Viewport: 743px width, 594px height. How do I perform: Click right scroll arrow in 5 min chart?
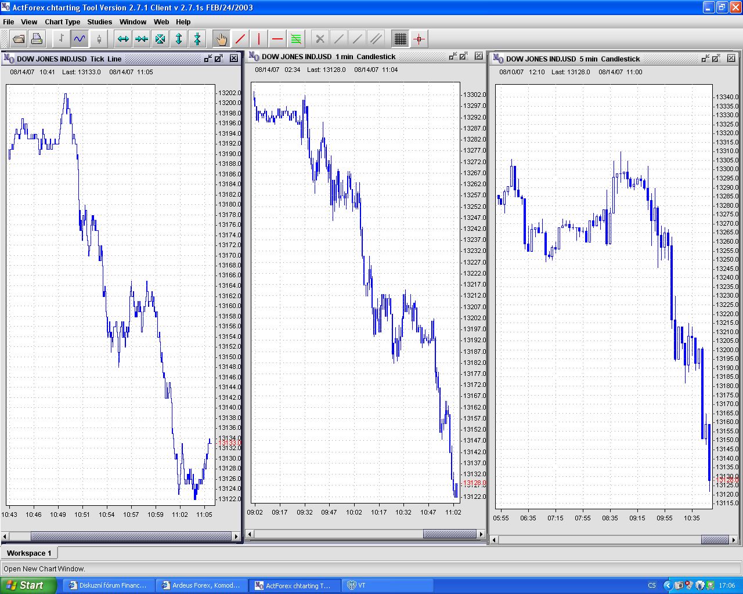pos(734,540)
